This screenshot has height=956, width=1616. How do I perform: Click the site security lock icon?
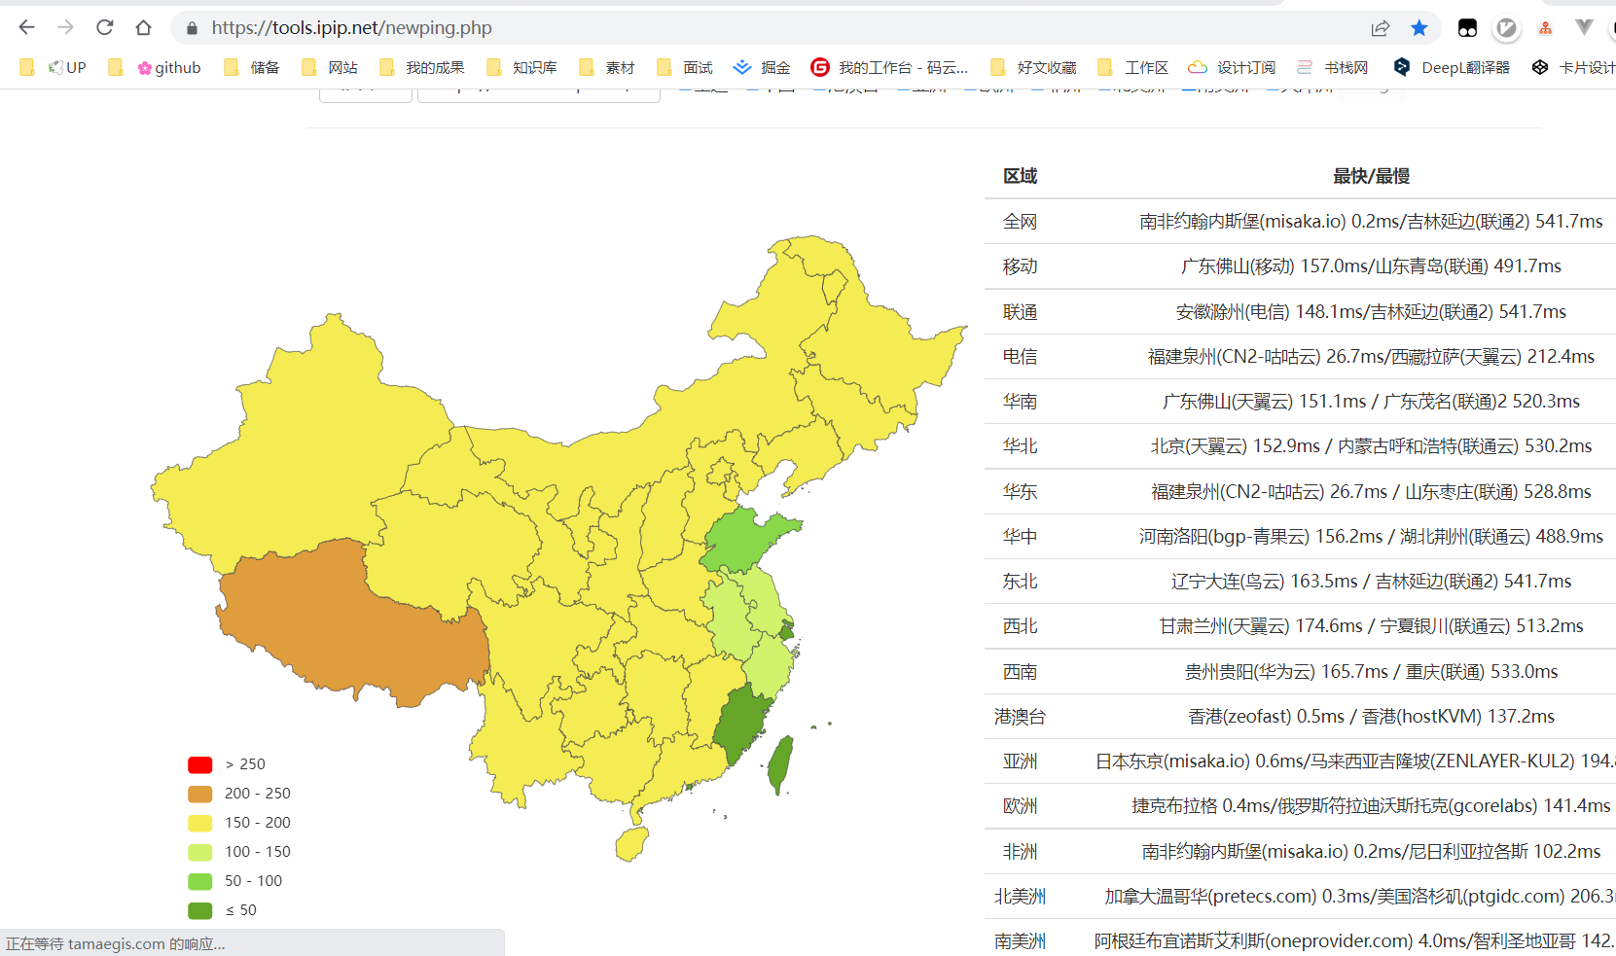[x=192, y=28]
